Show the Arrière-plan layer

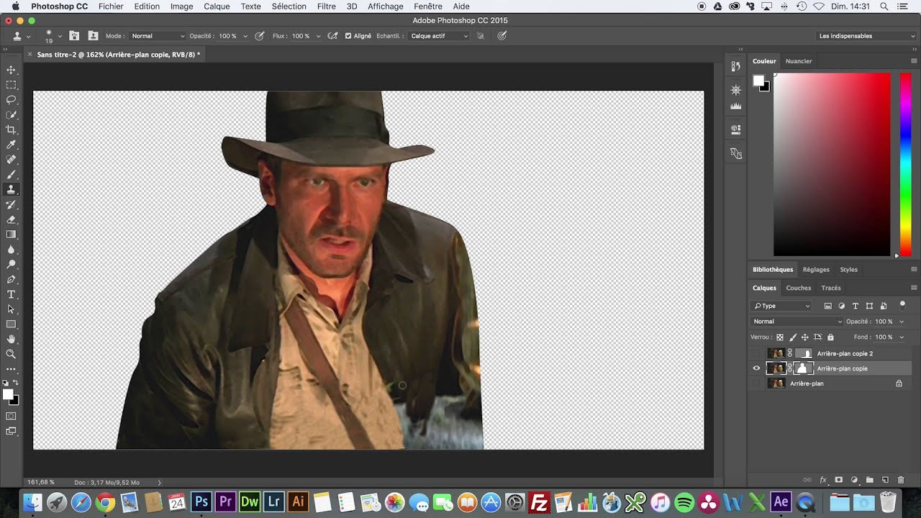756,383
